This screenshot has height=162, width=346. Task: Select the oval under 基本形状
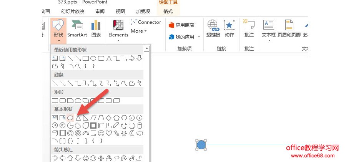[x=70, y=118]
